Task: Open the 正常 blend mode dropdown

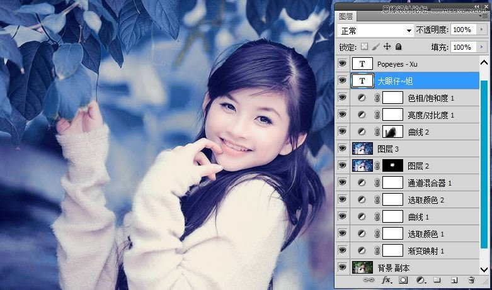Action: tap(375, 30)
